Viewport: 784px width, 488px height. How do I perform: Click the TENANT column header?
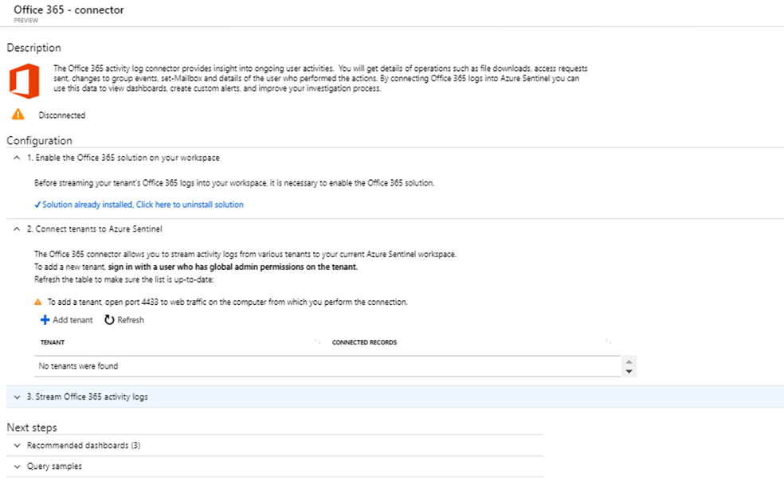[x=53, y=342]
